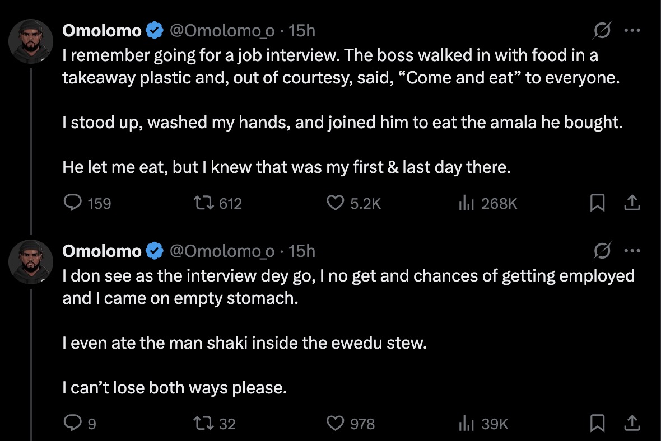Reply to the job interview tweet

(x=73, y=204)
